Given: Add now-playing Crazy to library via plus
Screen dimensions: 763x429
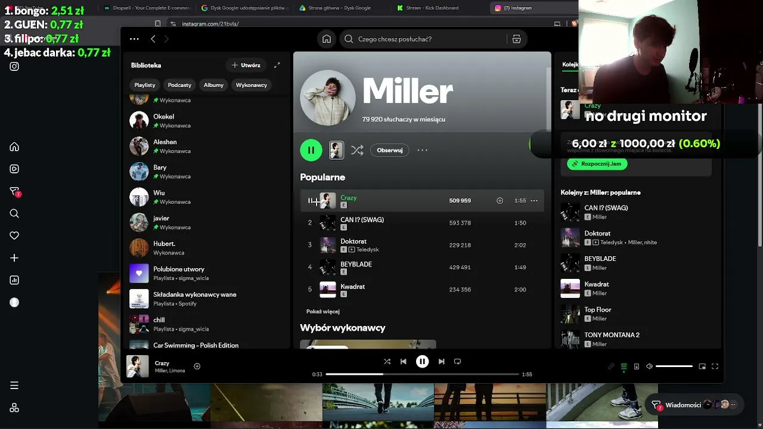Looking at the screenshot, I should [197, 366].
